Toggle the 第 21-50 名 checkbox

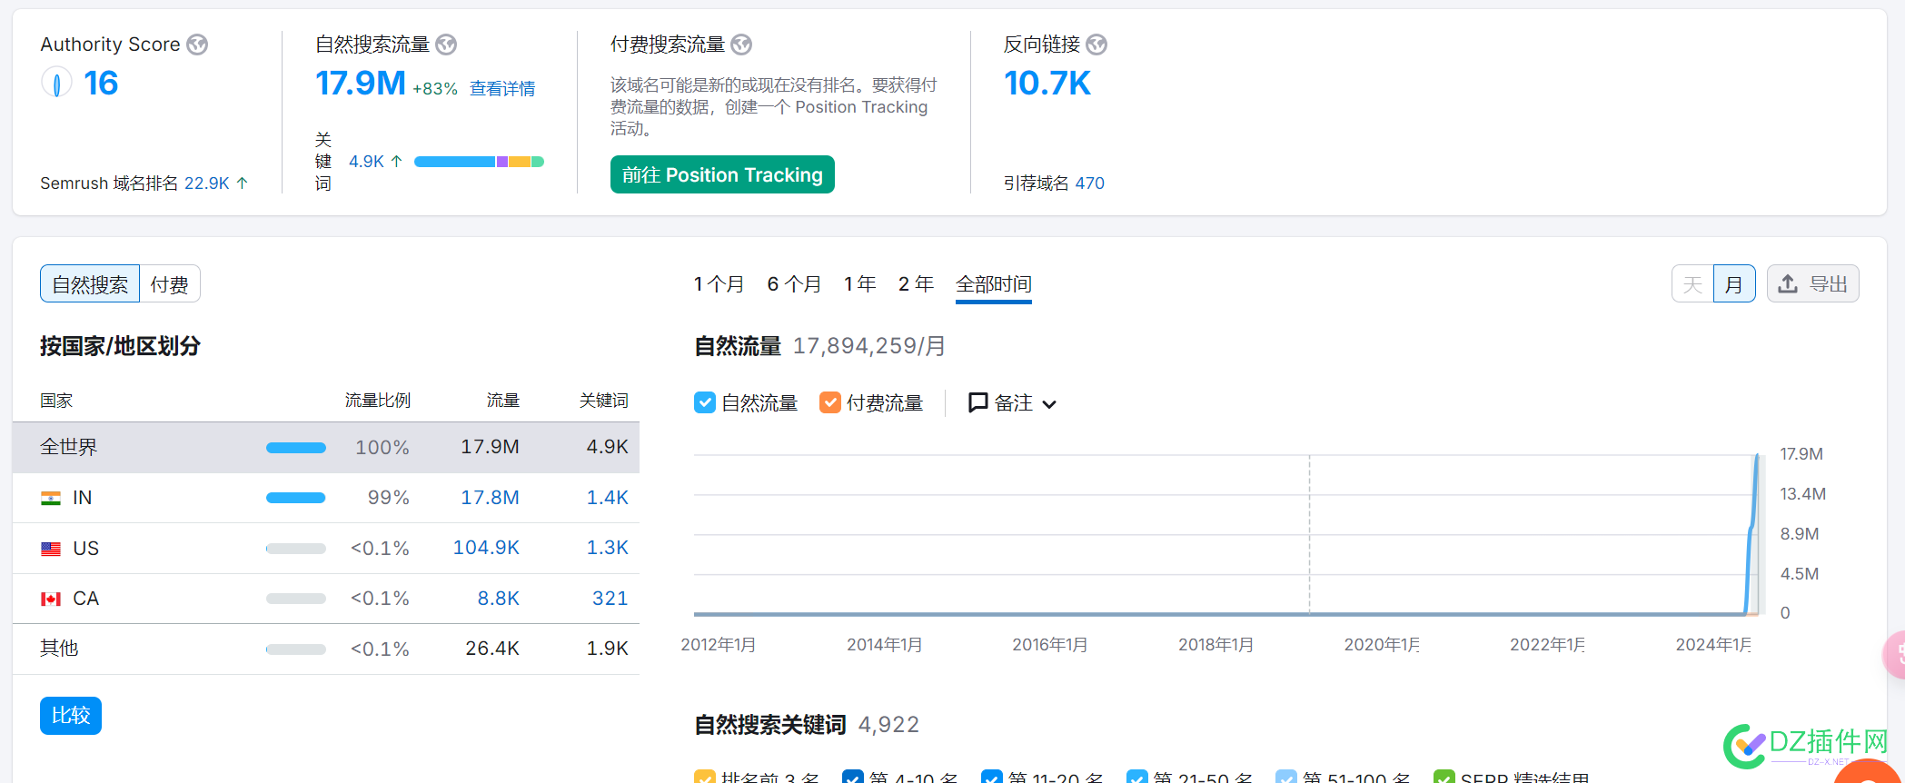point(1136,777)
